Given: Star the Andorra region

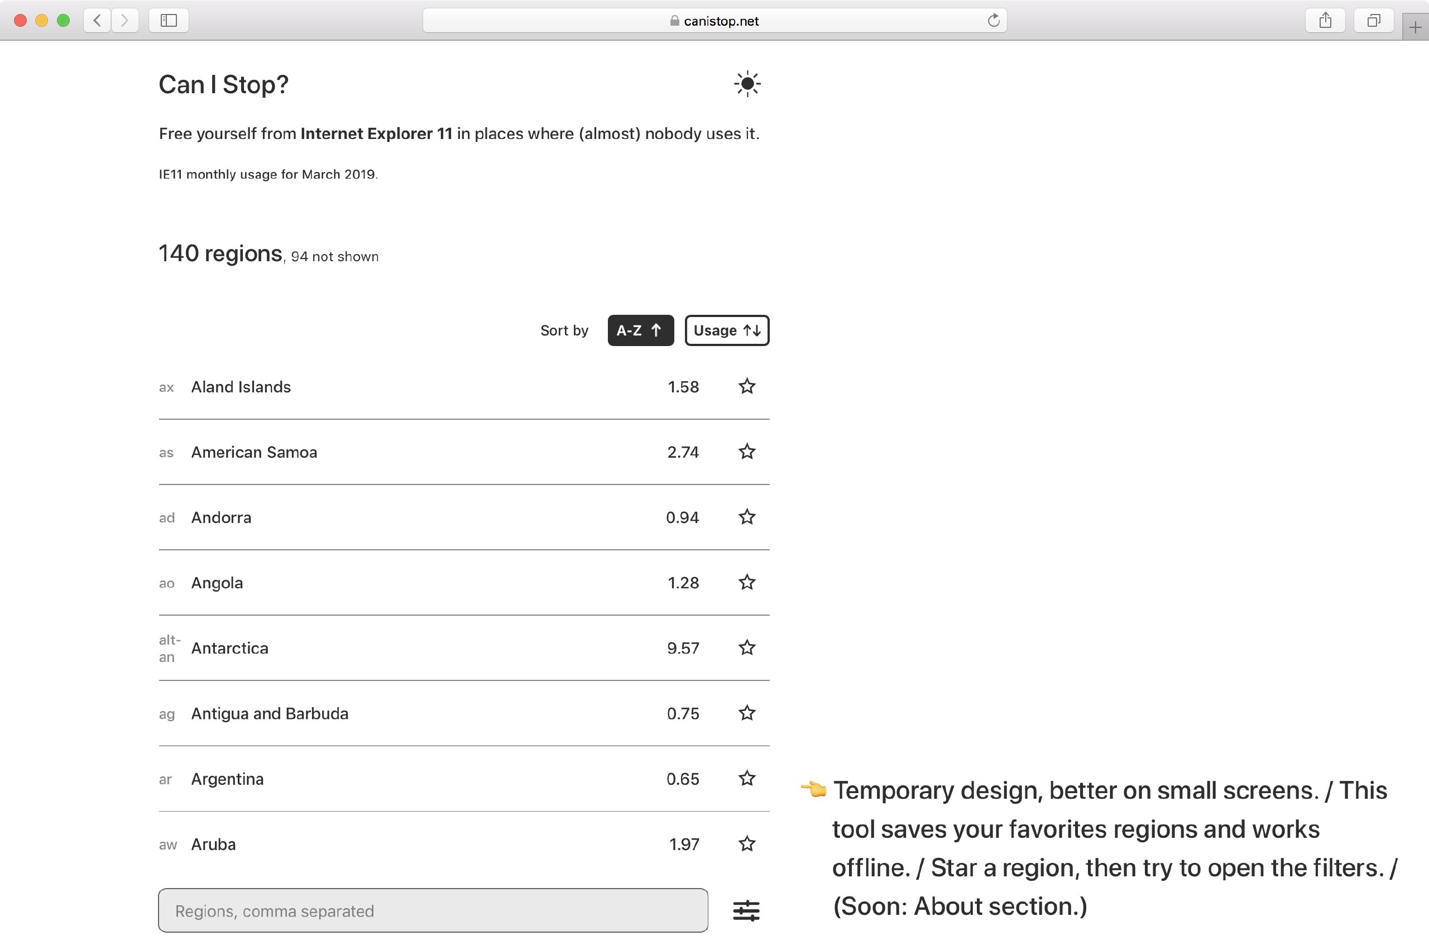Looking at the screenshot, I should 747,517.
